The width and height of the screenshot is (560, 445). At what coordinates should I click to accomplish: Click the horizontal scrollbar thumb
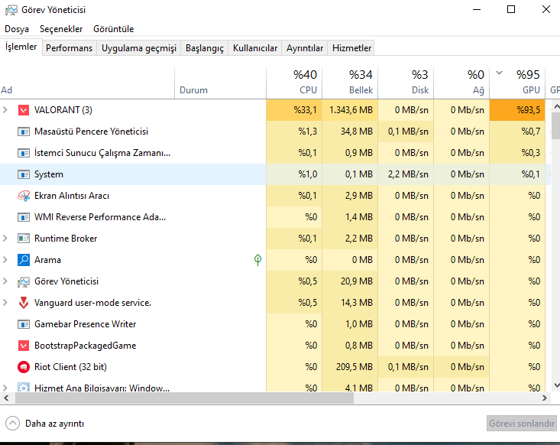point(184,398)
